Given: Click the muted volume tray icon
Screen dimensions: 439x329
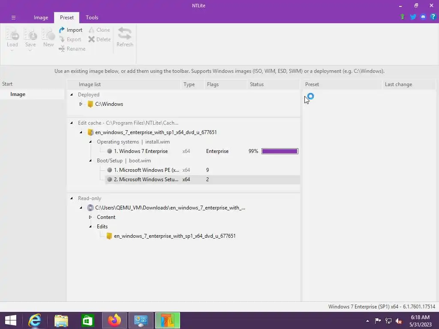Looking at the screenshot, I should tap(399, 321).
